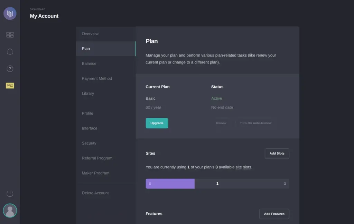The height and width of the screenshot is (224, 354).
Task: Open the Maker Program section
Action: coord(106,173)
